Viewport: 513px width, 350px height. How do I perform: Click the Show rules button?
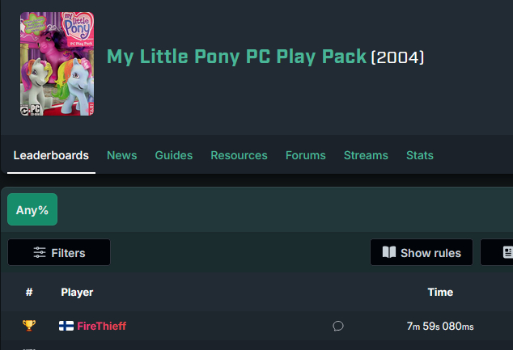coord(422,252)
